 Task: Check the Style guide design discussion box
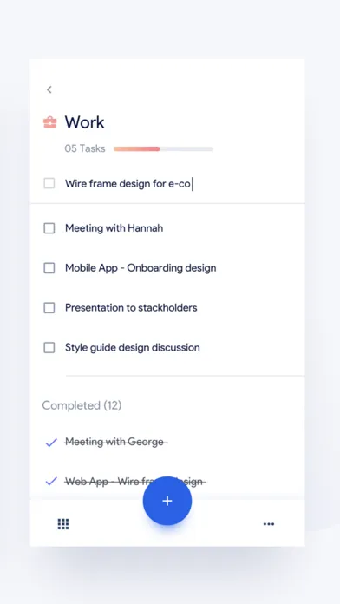(x=49, y=348)
